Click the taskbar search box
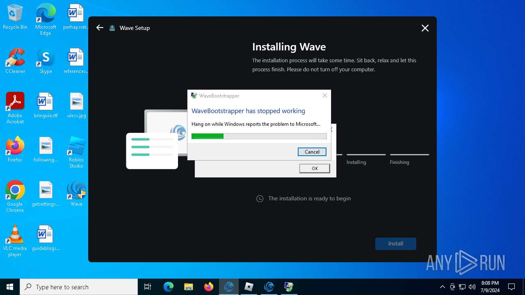Viewport: 525px width, 295px height. click(x=79, y=287)
